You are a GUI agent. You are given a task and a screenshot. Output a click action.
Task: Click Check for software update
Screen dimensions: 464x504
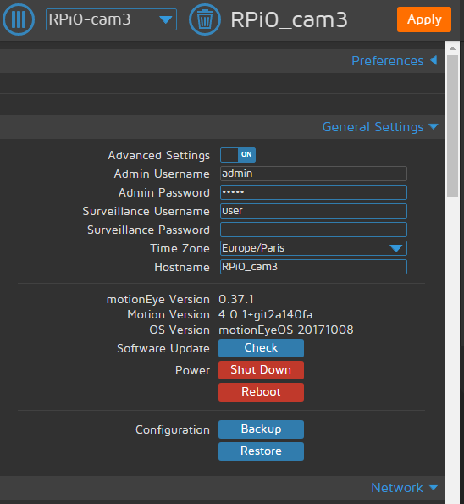tap(261, 348)
